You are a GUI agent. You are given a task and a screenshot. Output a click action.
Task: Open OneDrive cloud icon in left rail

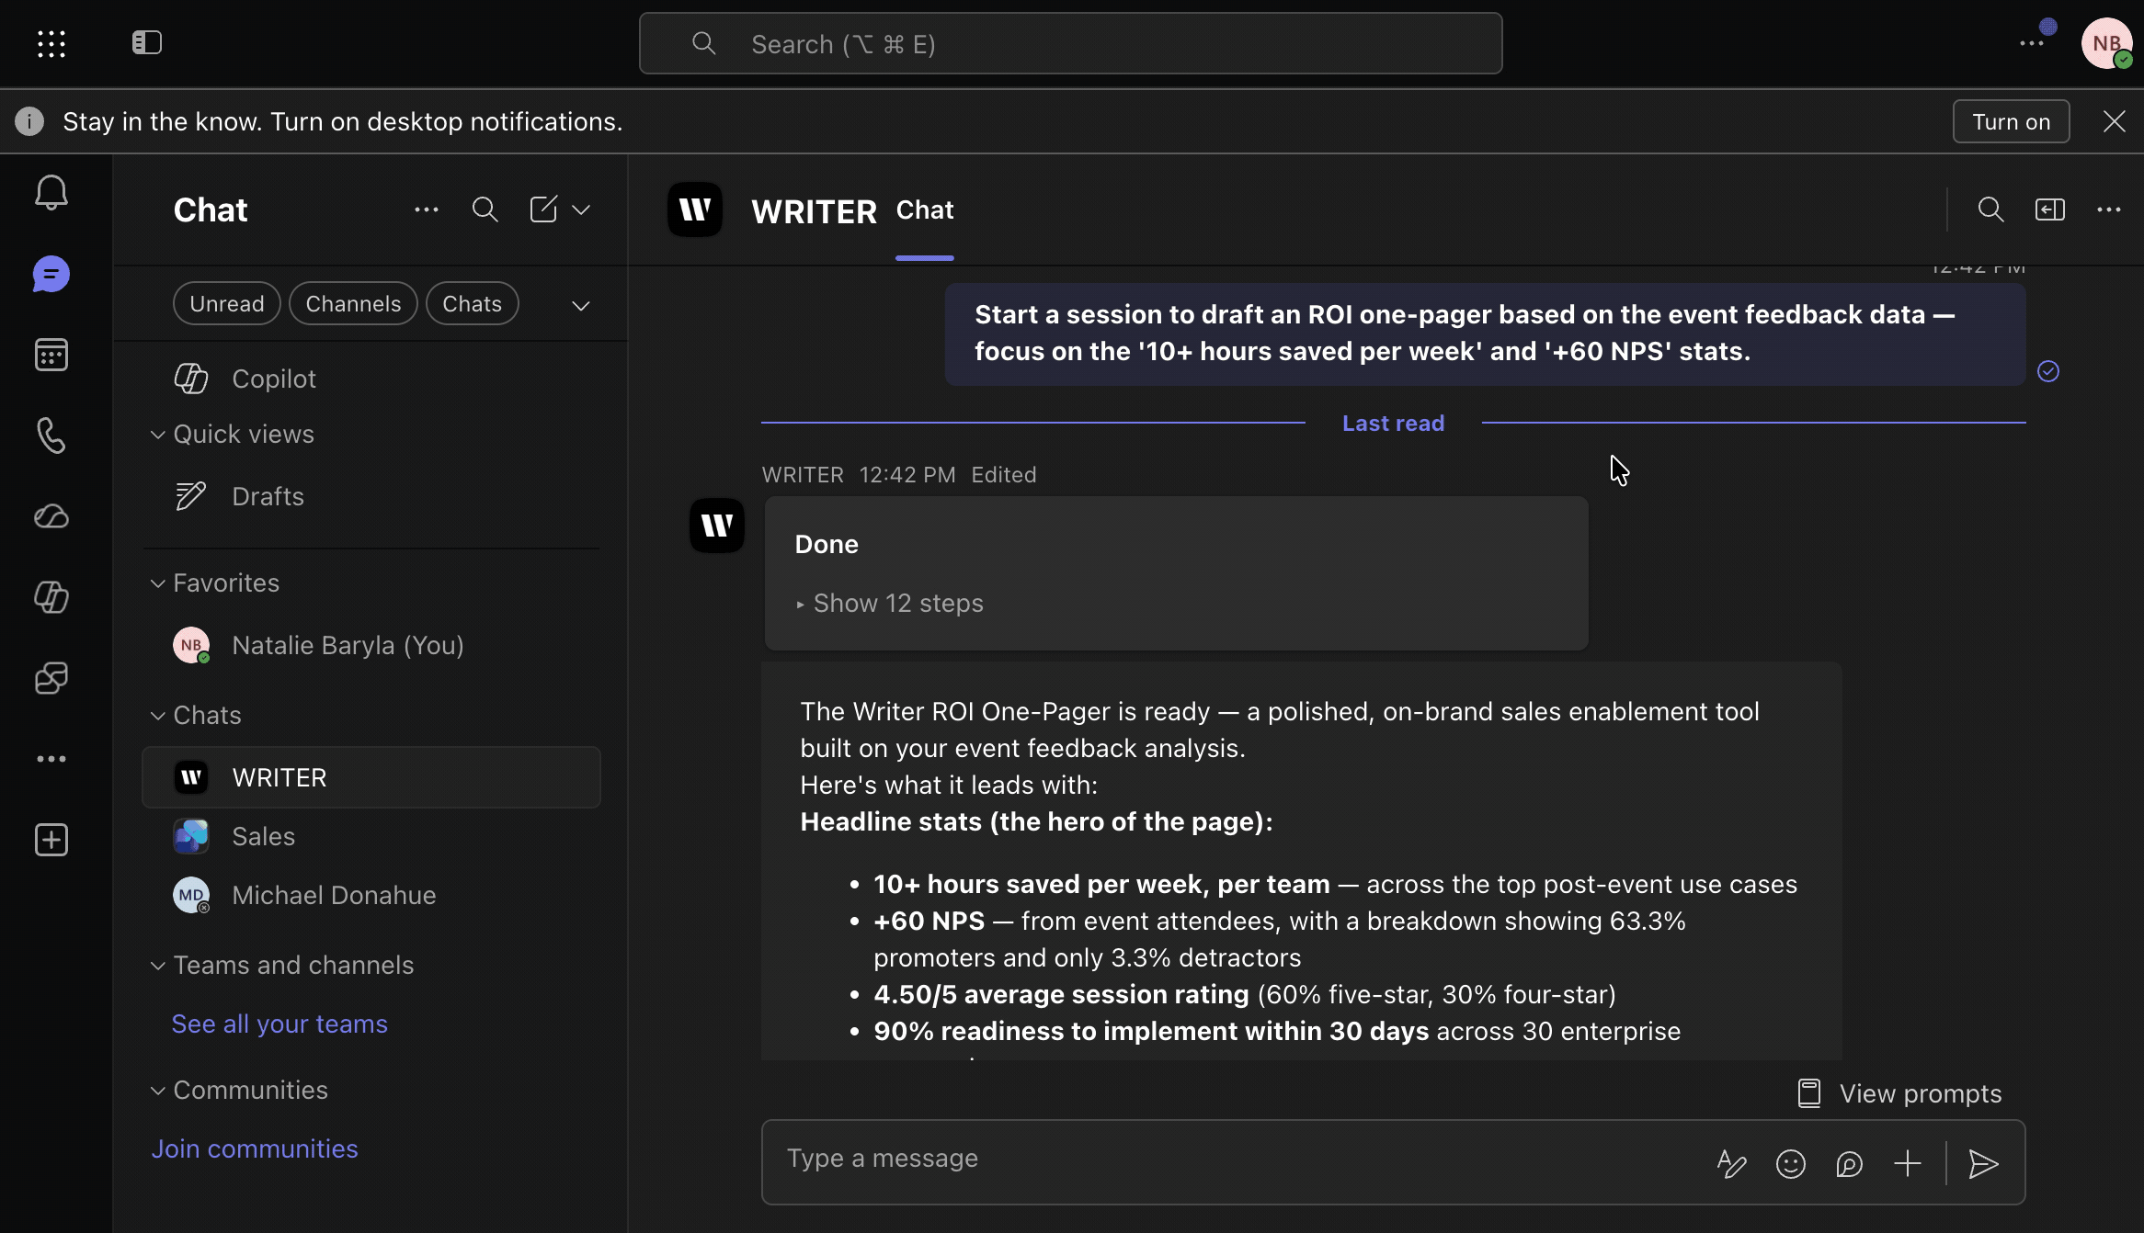click(x=51, y=516)
